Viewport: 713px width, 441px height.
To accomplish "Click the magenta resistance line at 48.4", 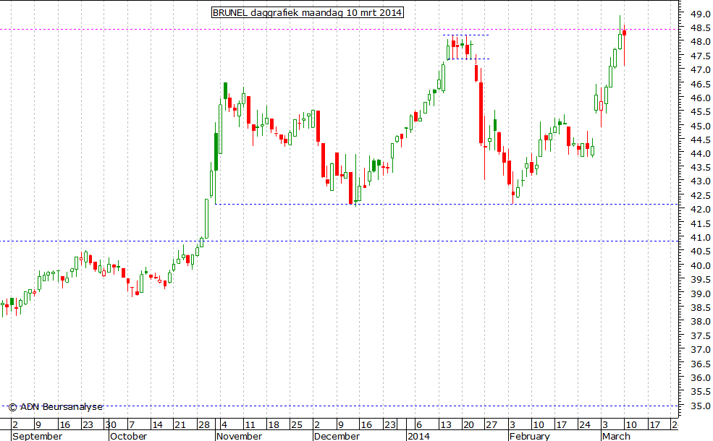I will pos(339,30).
